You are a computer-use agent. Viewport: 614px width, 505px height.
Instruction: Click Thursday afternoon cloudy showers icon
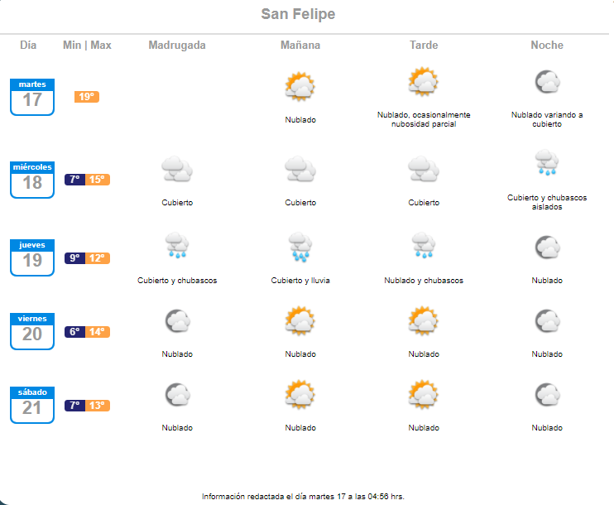(x=423, y=248)
